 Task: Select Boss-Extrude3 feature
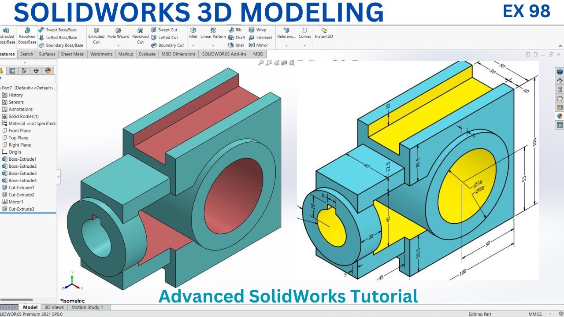click(19, 173)
